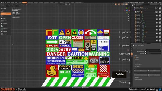Expand the Units panel
162x91 pixels.
pos(136,56)
